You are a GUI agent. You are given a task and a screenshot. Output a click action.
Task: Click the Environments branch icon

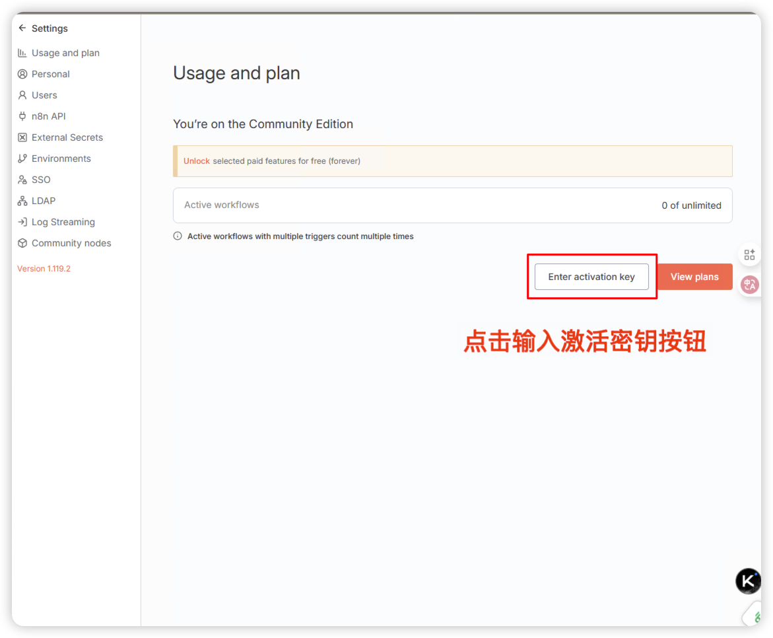(x=22, y=159)
